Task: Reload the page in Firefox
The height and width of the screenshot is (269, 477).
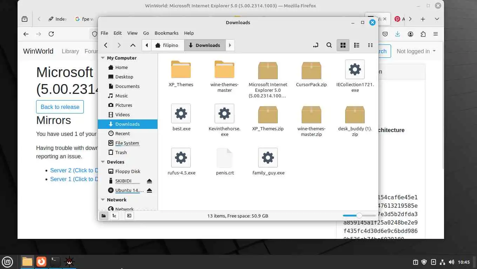Action: pos(51,34)
